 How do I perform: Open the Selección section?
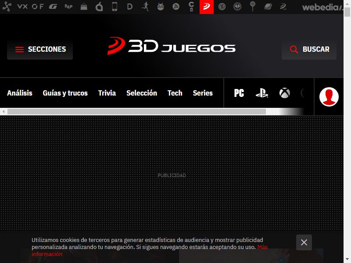(142, 93)
